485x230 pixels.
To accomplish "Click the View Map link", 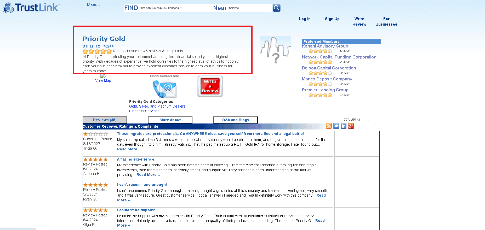I will tap(103, 80).
